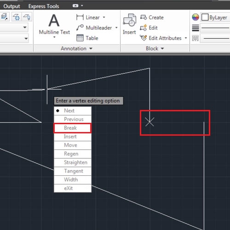Select the Multiline Text tool icon

click(54, 20)
